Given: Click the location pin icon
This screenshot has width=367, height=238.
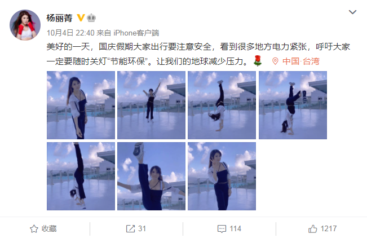Looking at the screenshot, I should click(275, 61).
